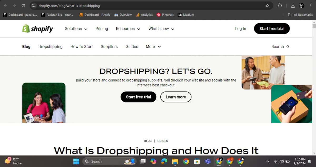The image size is (316, 167).
Task: Reload the page with the refresh icon
Action: point(23,6)
